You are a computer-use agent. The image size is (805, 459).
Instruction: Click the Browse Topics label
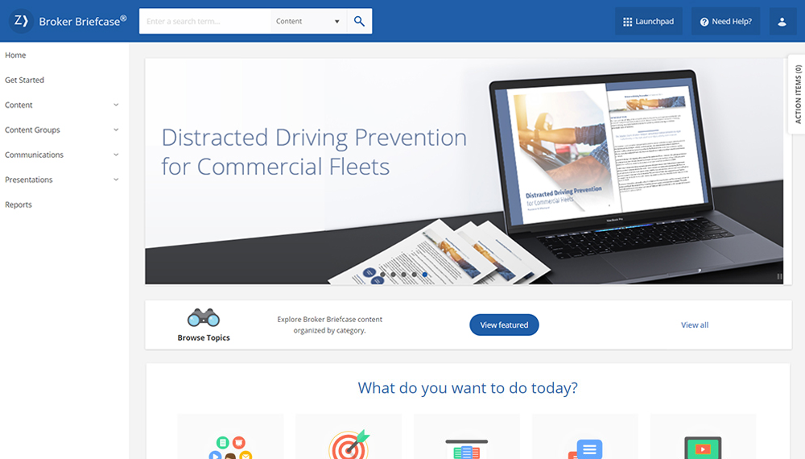point(204,337)
